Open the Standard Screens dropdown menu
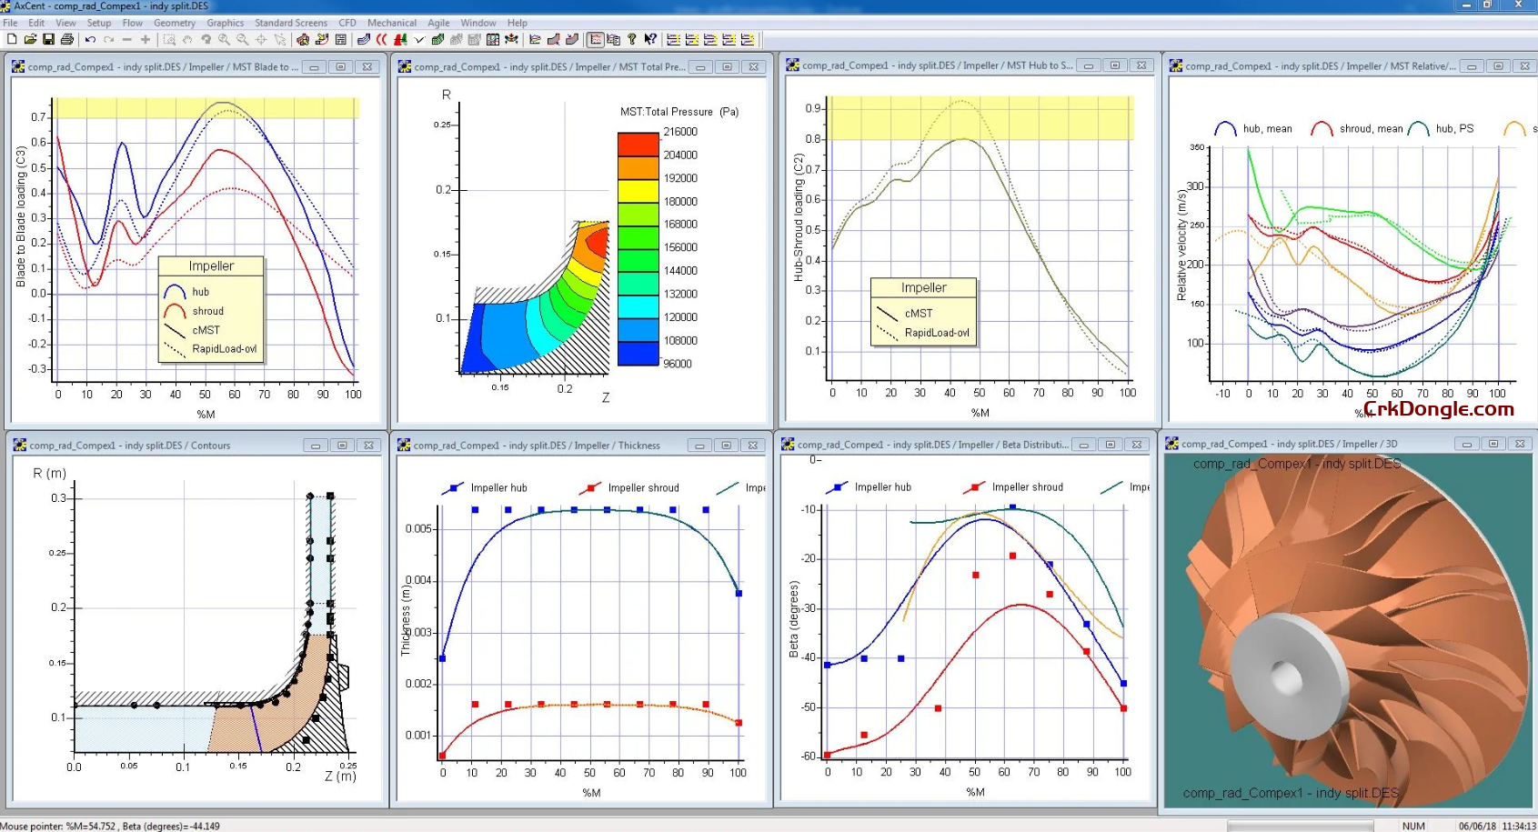The width and height of the screenshot is (1538, 832). tap(291, 23)
